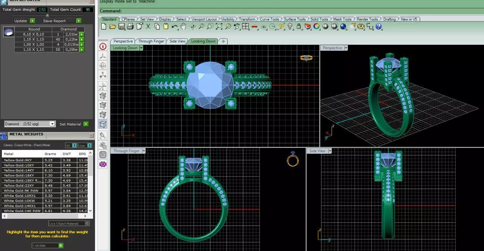Open a file with the folder icon
The height and width of the screenshot is (251, 484).
(112, 27)
